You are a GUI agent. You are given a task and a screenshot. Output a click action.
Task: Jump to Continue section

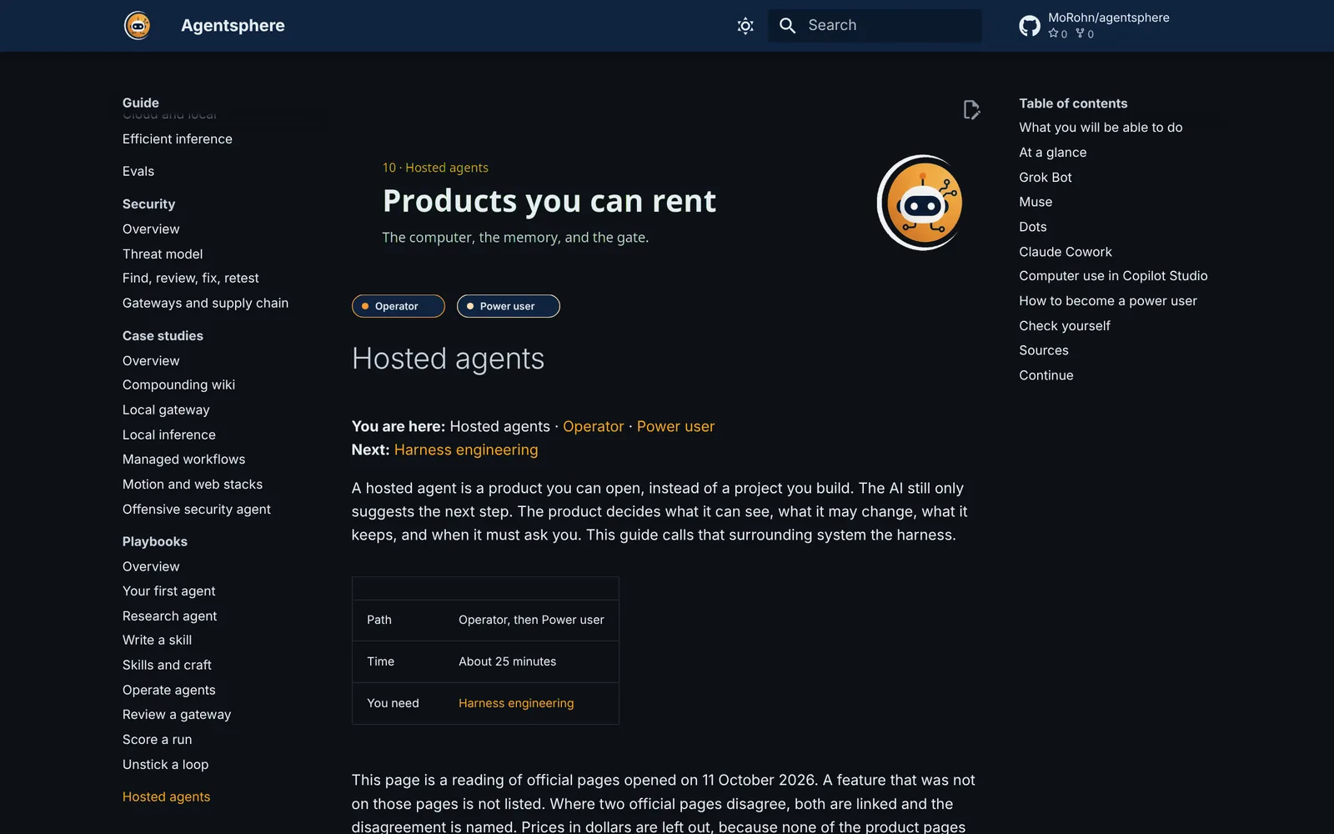(x=1046, y=375)
